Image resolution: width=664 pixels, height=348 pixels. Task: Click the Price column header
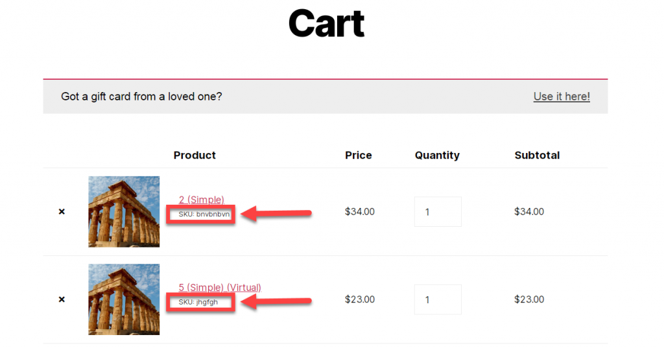point(358,156)
